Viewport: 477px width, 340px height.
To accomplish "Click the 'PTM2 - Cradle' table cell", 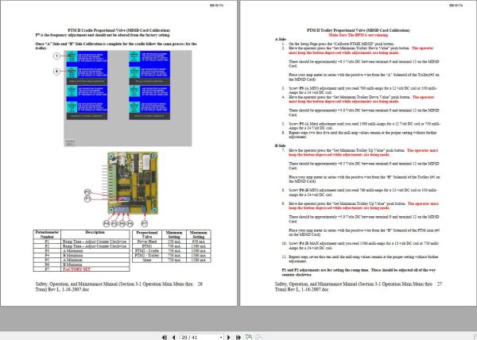I will (x=147, y=251).
